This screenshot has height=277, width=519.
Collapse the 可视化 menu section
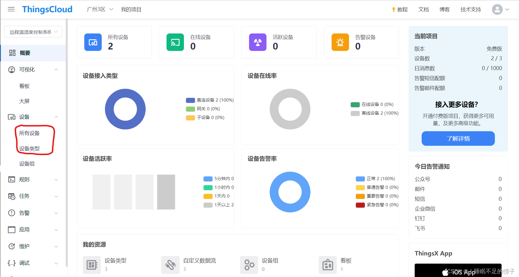click(56, 70)
